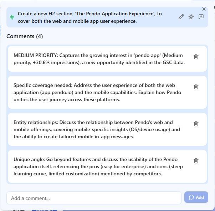This screenshot has width=215, height=211.
Task: Click the add-comment speech bubble plus icon
Action: click(201, 17)
